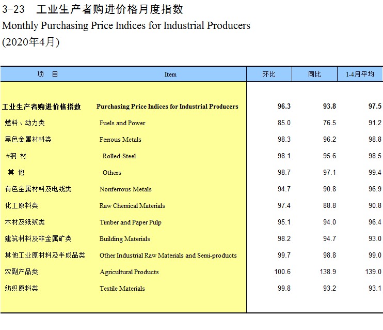This screenshot has height=330, width=383.
Task: Select row label 'Purchasing Price Indices for Industrial Producers'
Action: (x=167, y=107)
